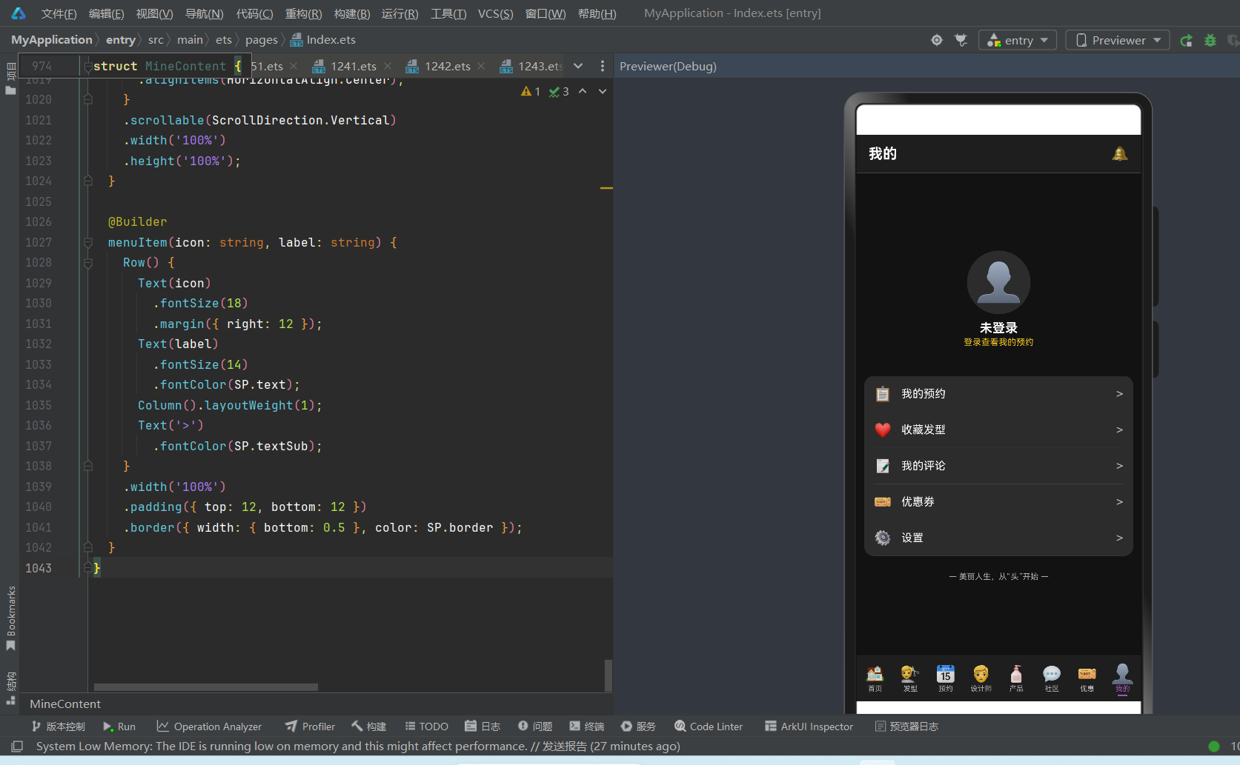Switch to 产品 tab in preview
1240x765 pixels.
click(x=1016, y=678)
